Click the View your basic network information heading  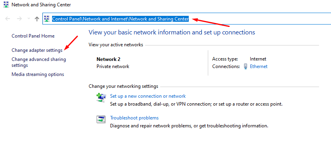pos(172,32)
